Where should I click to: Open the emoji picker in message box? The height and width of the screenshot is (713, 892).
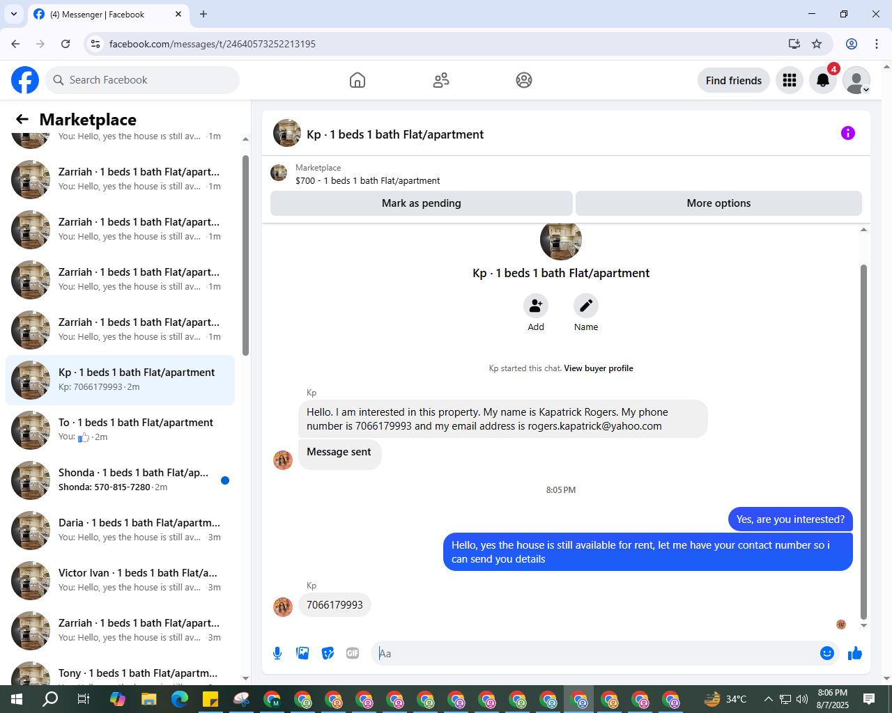(x=827, y=653)
